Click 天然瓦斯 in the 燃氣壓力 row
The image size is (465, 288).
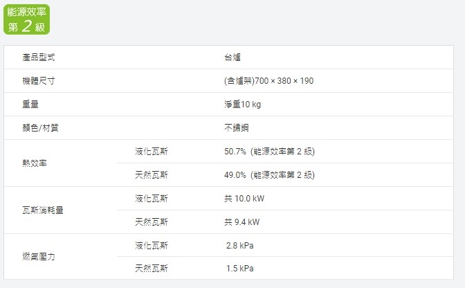click(152, 269)
